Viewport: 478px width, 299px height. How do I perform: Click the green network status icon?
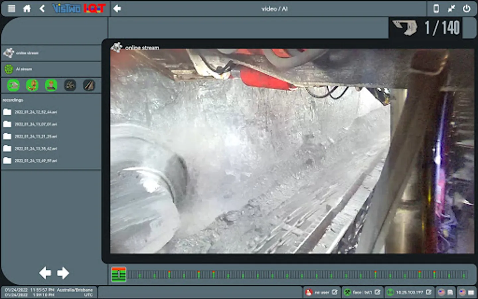(x=390, y=292)
